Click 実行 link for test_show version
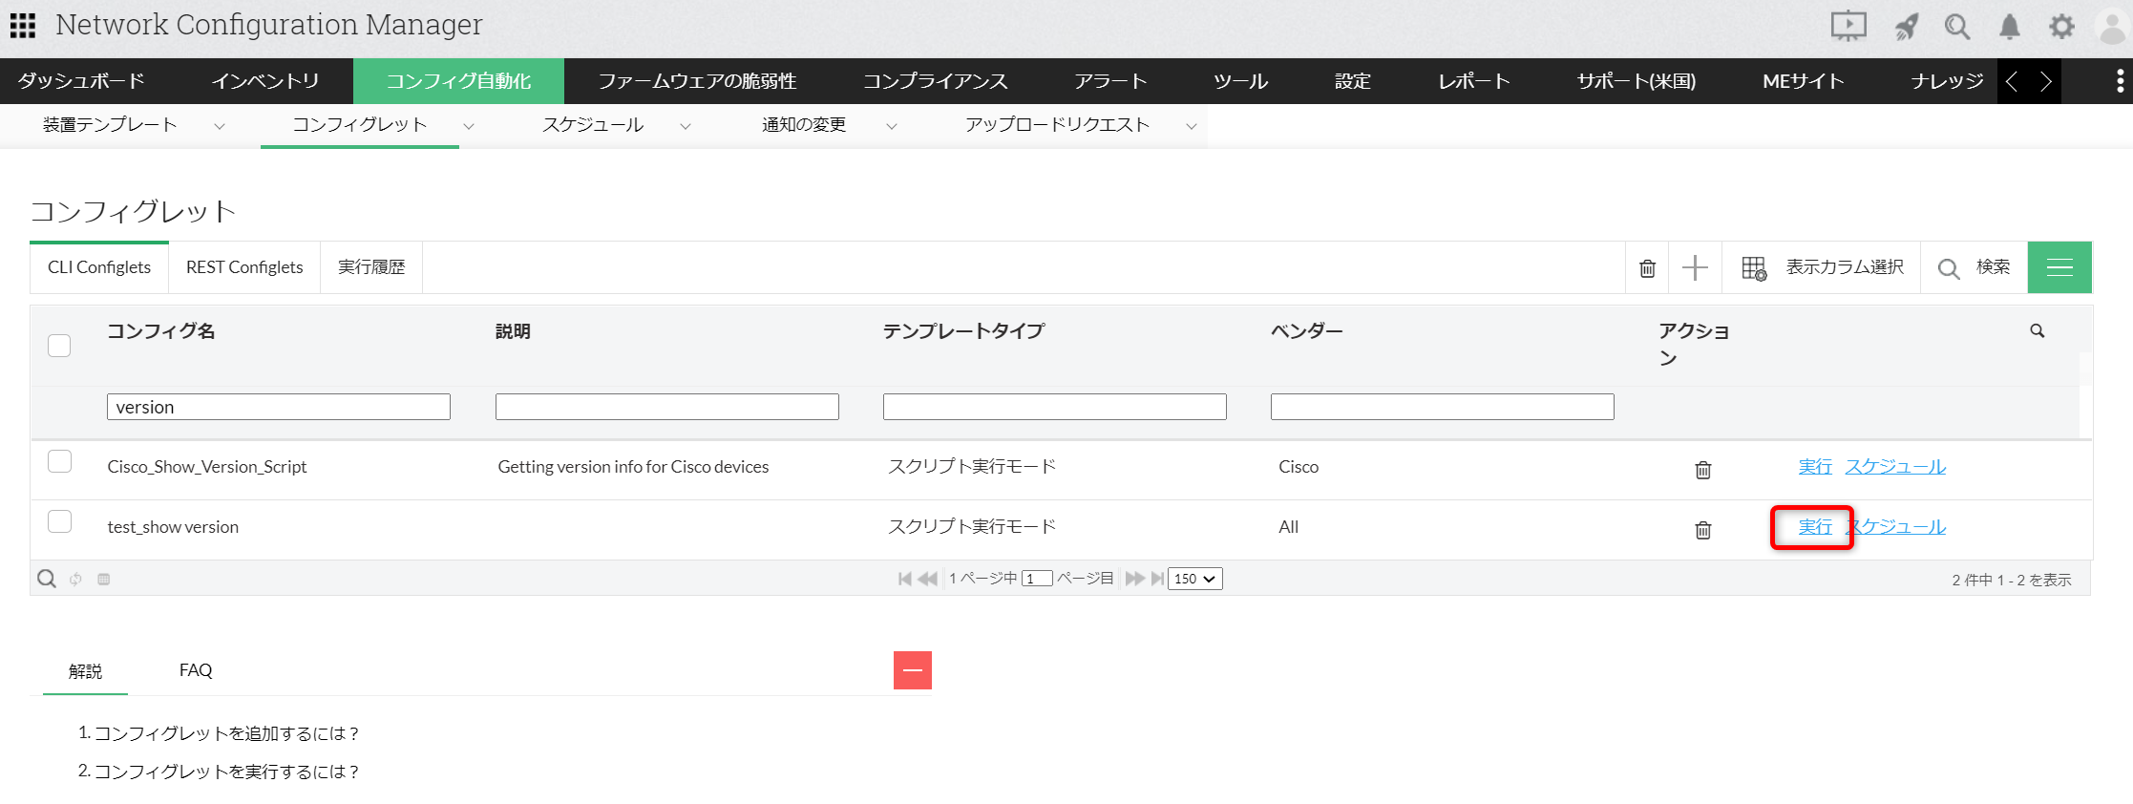The height and width of the screenshot is (804, 2133). 1815,527
